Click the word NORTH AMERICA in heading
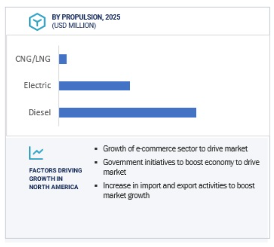The height and width of the screenshot is (247, 274). point(53,187)
